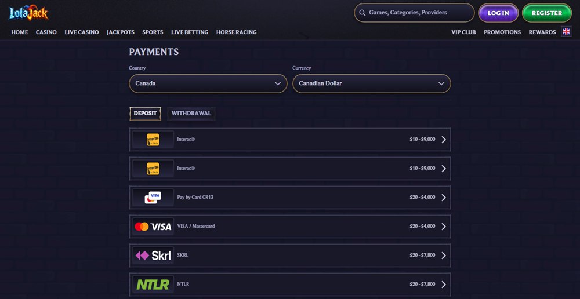The image size is (580, 299).
Task: Open the UK flag language selector
Action: point(566,32)
